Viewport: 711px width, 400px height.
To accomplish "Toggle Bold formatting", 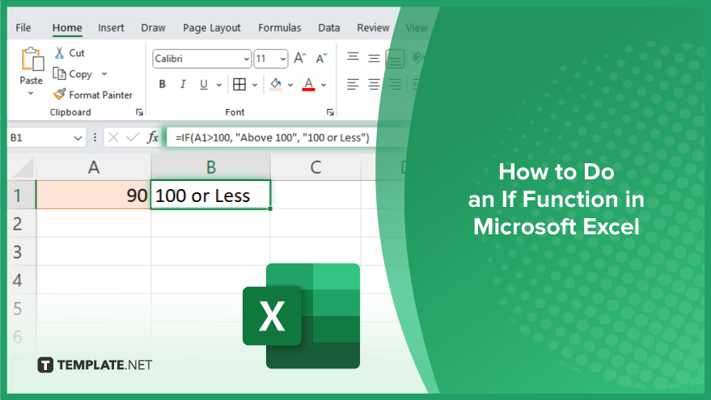I will point(162,84).
